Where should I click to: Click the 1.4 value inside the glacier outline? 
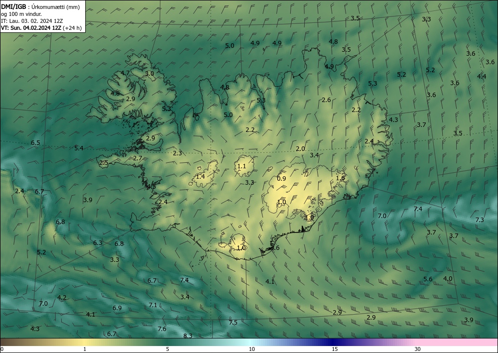pyautogui.click(x=200, y=176)
